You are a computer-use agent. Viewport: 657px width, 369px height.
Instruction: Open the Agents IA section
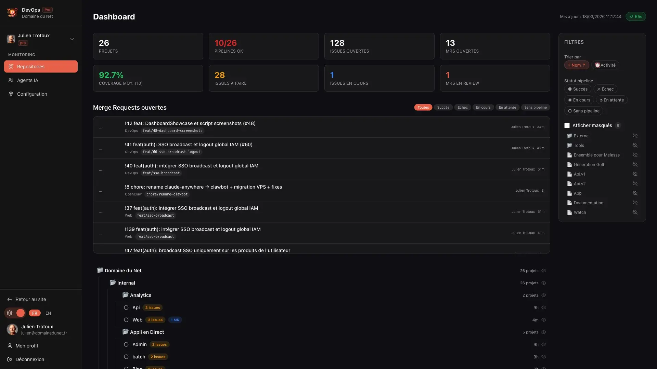[x=27, y=80]
